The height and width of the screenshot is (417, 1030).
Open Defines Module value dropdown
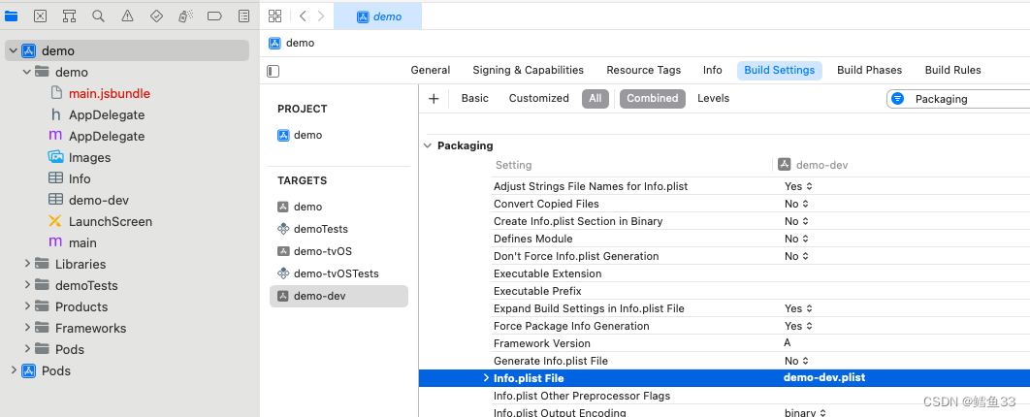click(x=797, y=239)
